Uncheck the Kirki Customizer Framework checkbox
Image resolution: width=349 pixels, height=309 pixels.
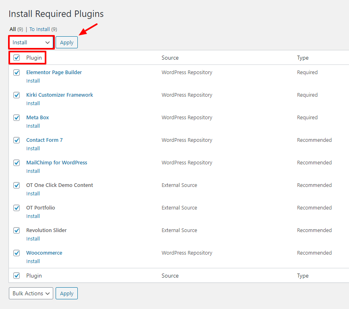click(x=17, y=95)
